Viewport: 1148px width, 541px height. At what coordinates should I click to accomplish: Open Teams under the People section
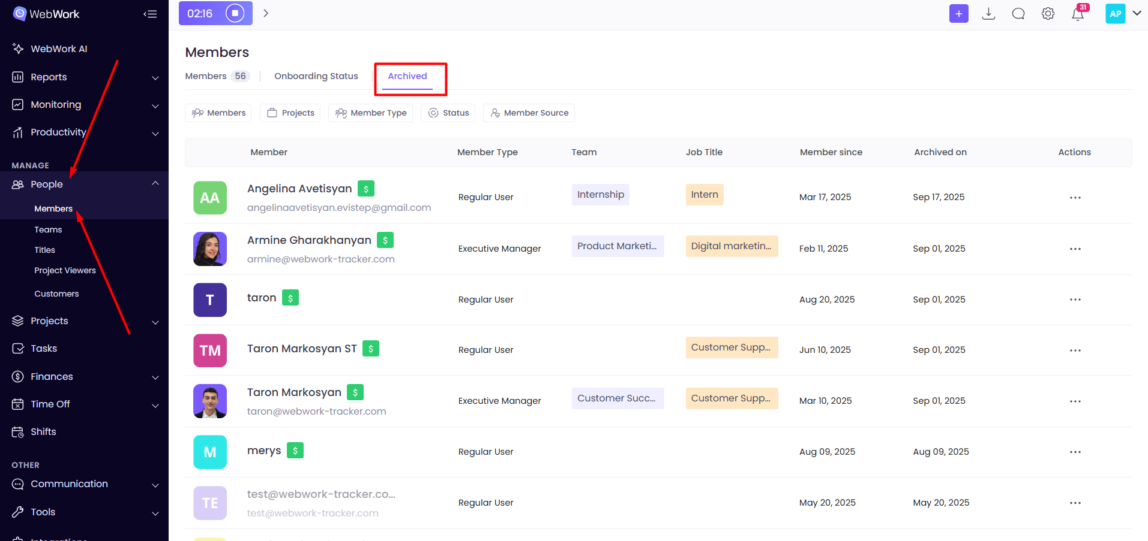(x=48, y=229)
